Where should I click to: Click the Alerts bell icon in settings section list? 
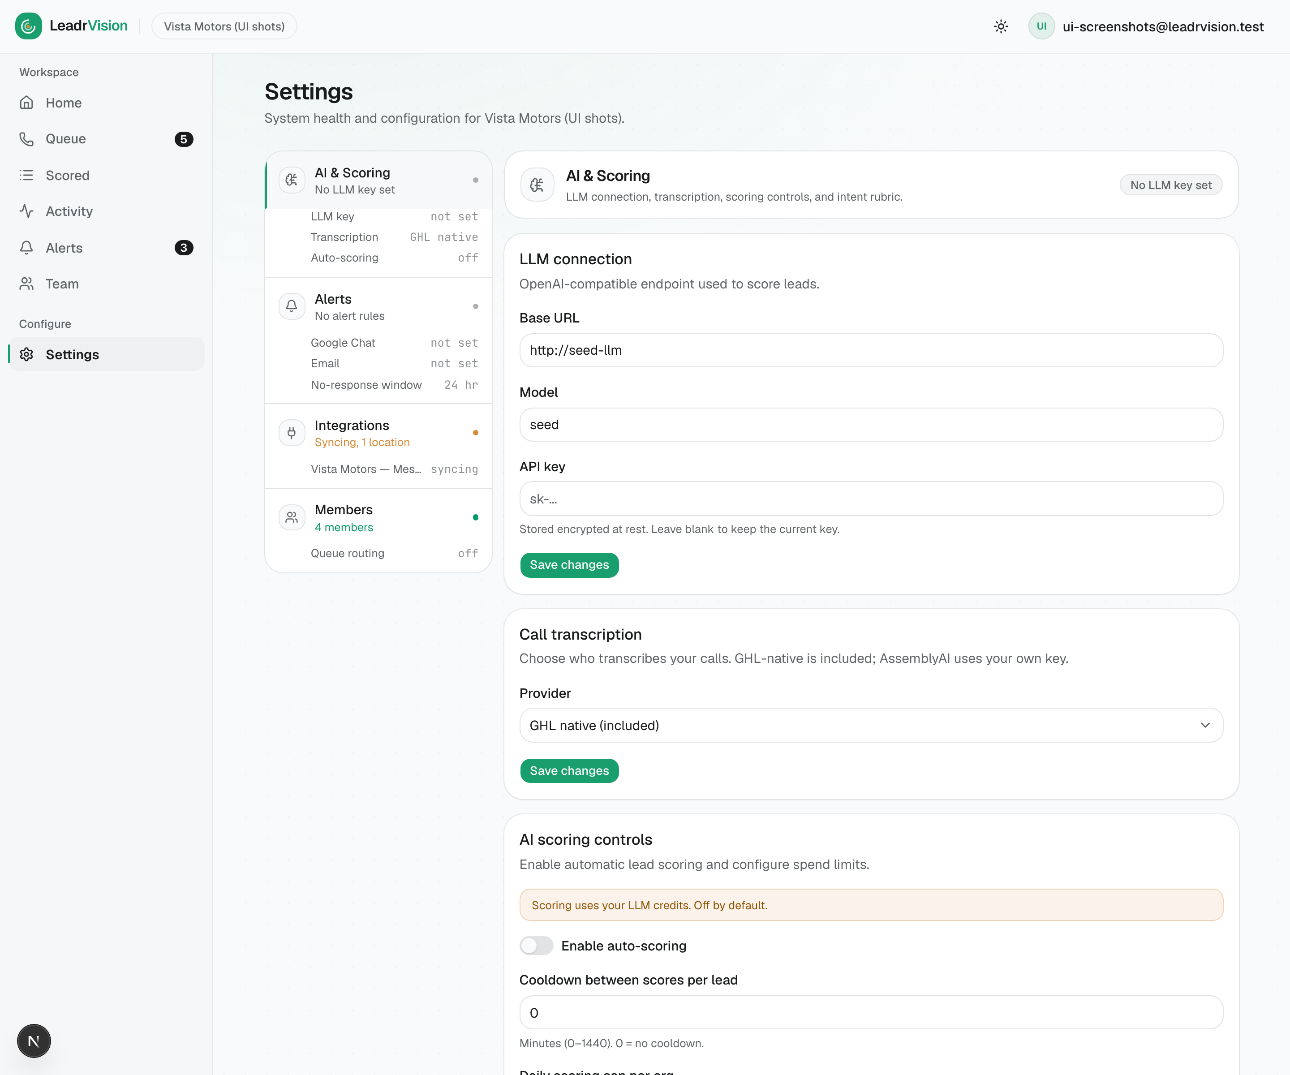point(292,306)
